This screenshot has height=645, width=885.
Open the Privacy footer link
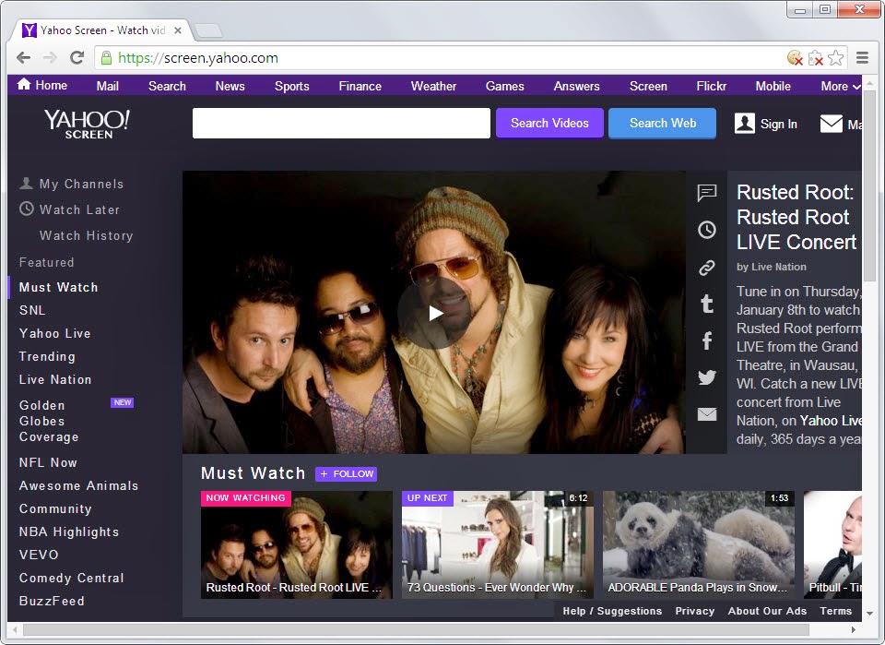[x=695, y=611]
